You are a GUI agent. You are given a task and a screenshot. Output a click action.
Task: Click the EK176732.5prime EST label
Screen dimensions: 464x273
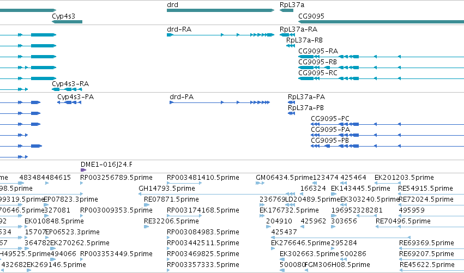coord(289,210)
